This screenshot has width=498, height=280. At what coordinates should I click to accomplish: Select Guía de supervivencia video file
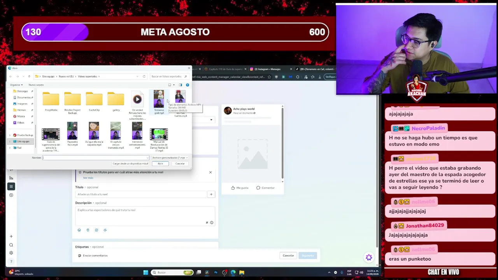(51, 139)
